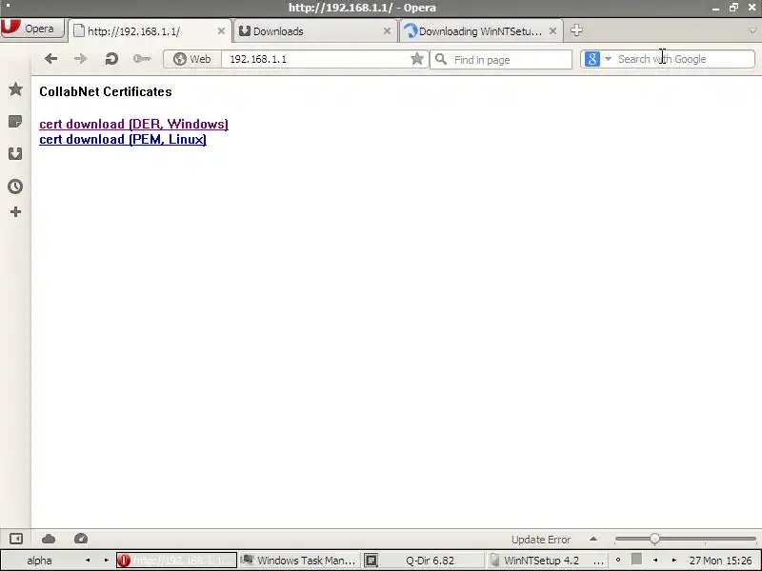762x571 pixels.
Task: Select the Opera taskbar button
Action: [177, 561]
